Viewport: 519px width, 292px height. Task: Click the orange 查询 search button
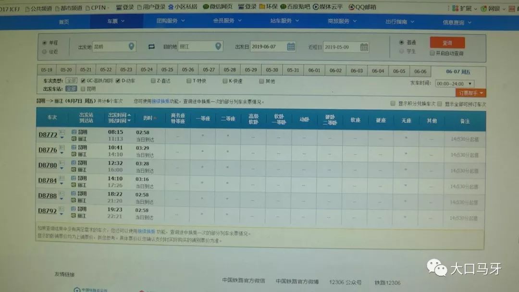coord(447,43)
